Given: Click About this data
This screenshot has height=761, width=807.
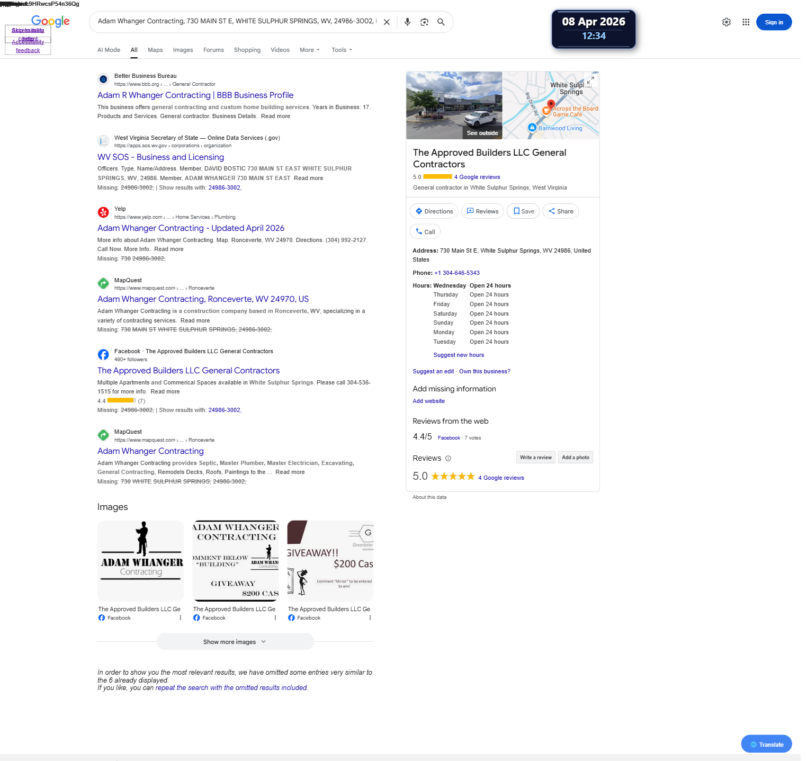Looking at the screenshot, I should [x=429, y=497].
